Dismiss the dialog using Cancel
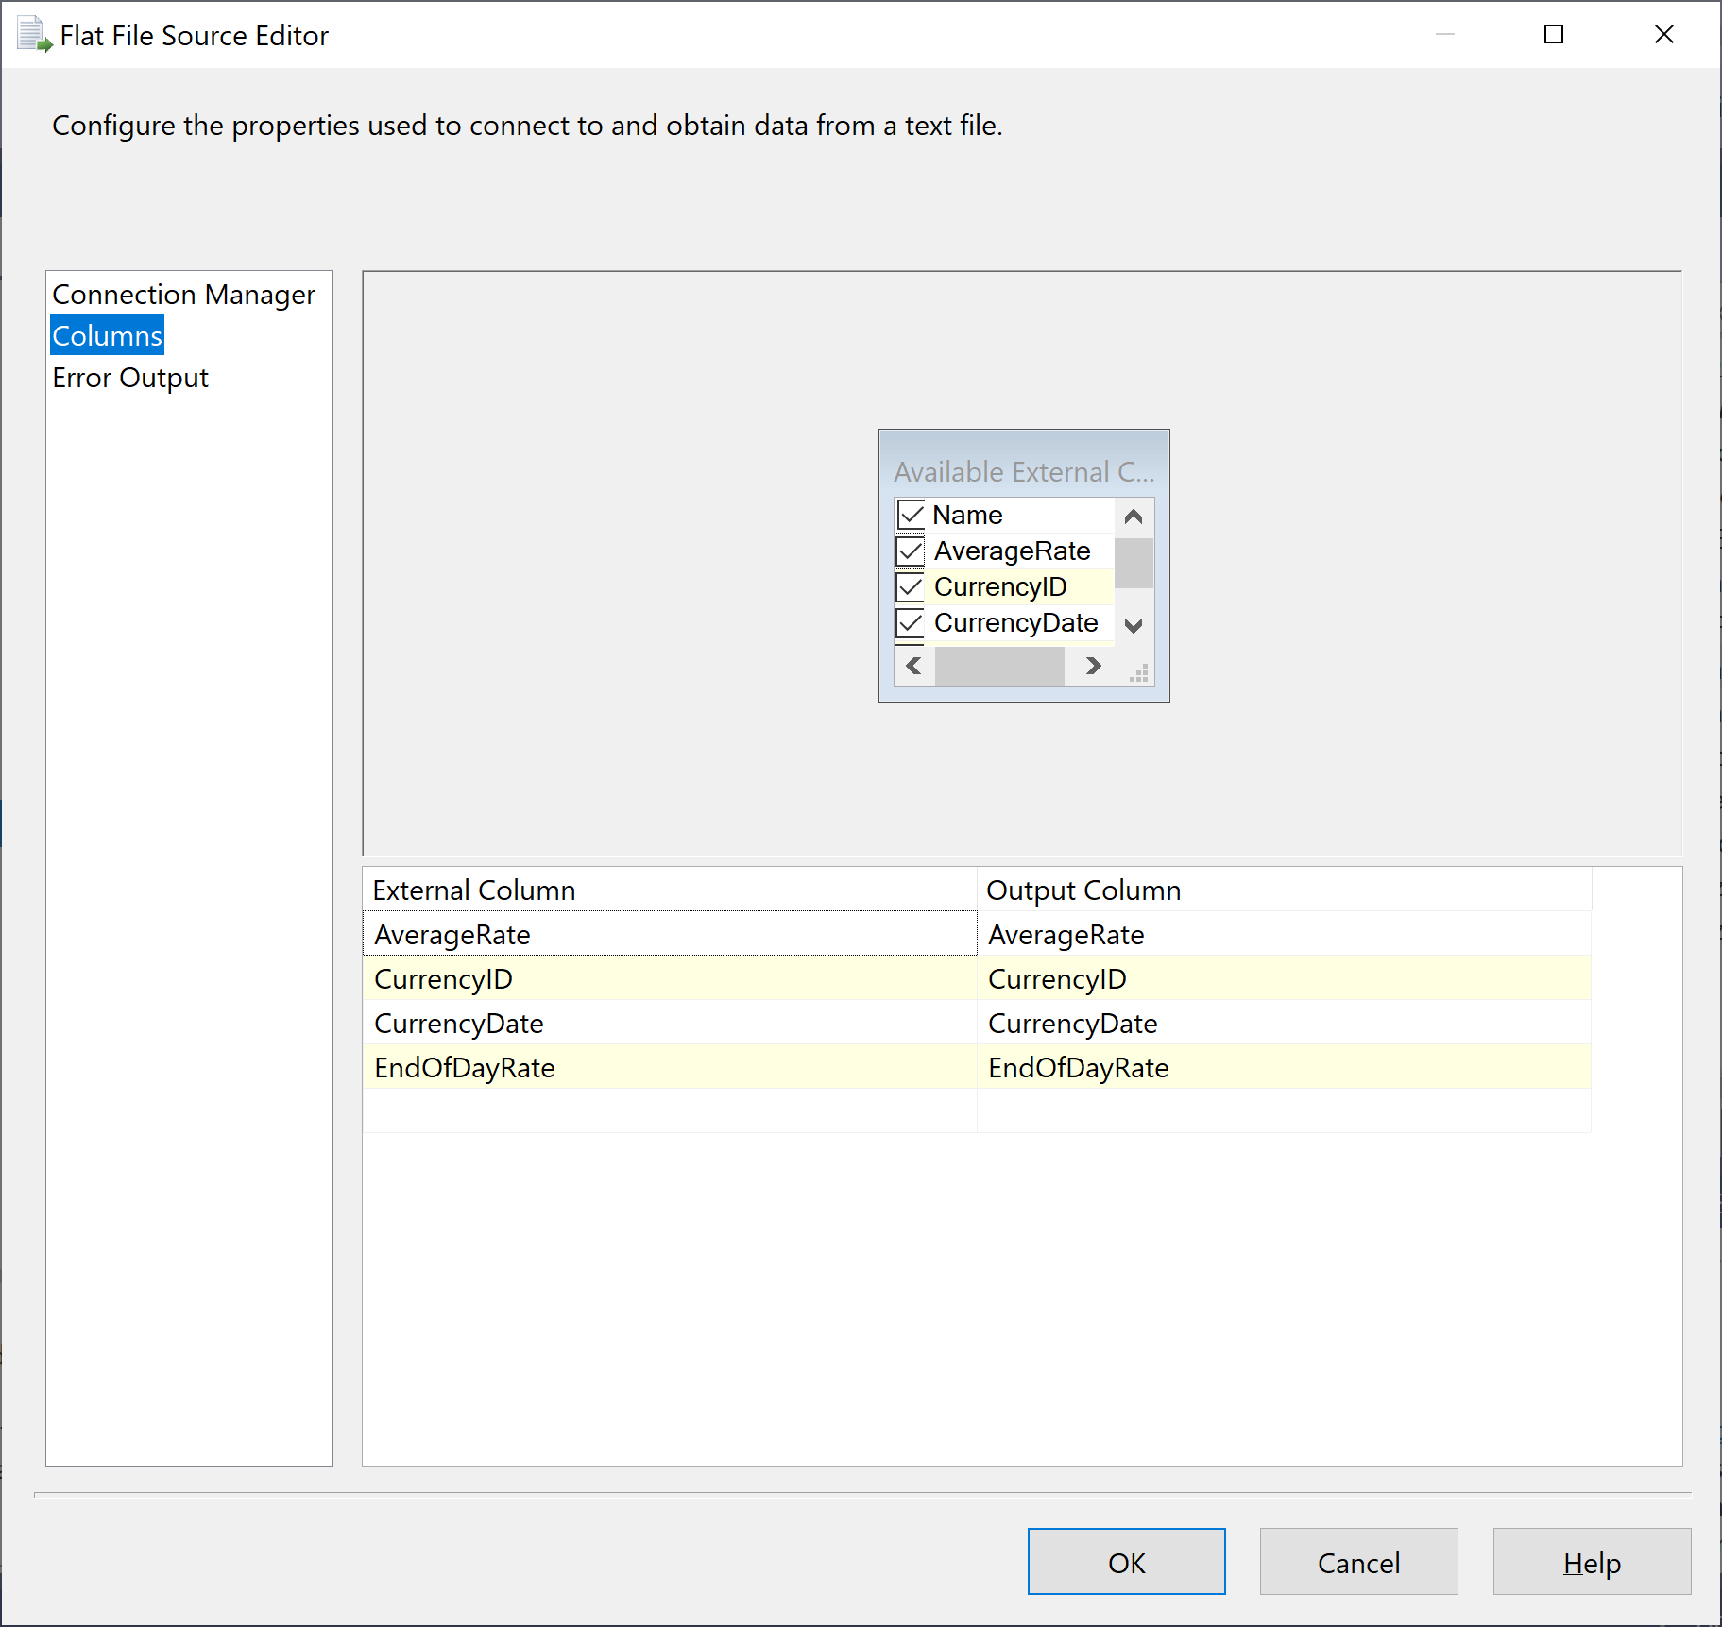 1357,1562
